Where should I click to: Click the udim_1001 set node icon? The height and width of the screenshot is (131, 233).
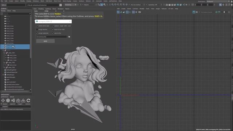coord(7,53)
